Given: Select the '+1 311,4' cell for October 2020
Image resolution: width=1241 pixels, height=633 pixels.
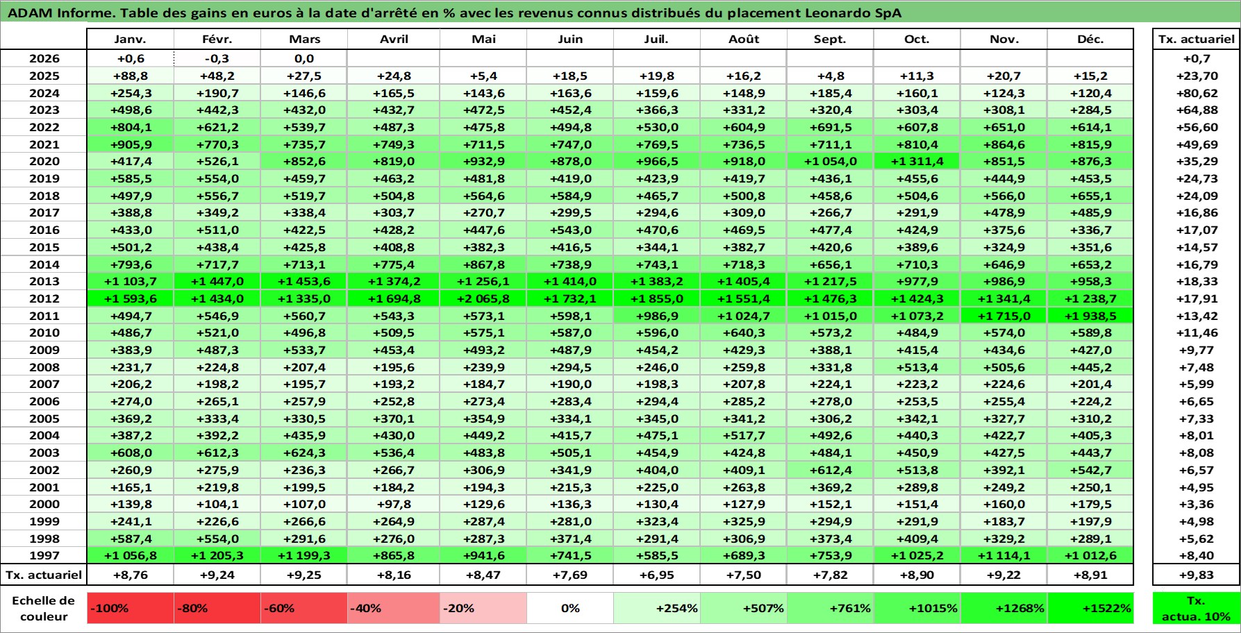Looking at the screenshot, I should 917,161.
